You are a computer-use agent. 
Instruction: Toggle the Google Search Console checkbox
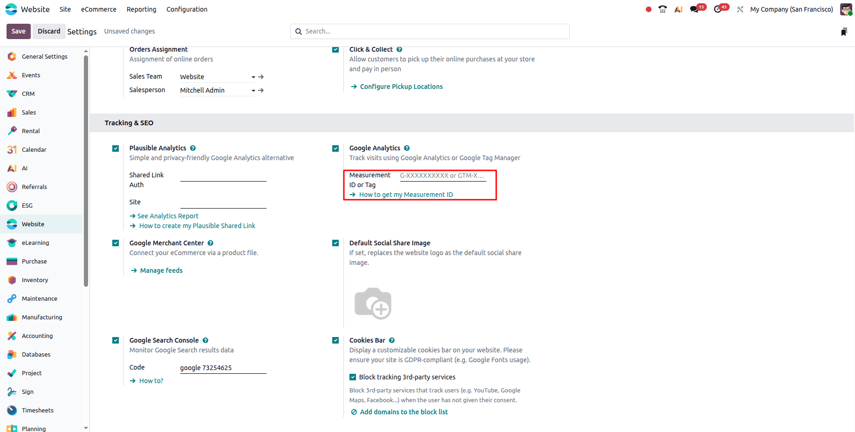[116, 340]
